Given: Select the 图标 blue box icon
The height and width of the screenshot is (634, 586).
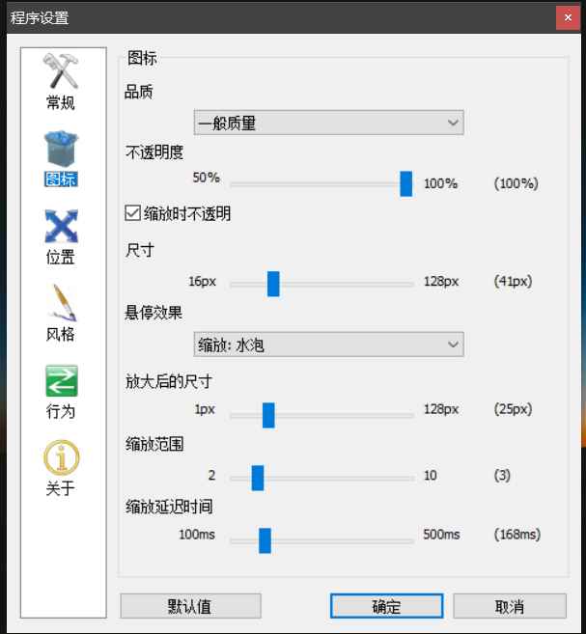Looking at the screenshot, I should click(x=60, y=150).
